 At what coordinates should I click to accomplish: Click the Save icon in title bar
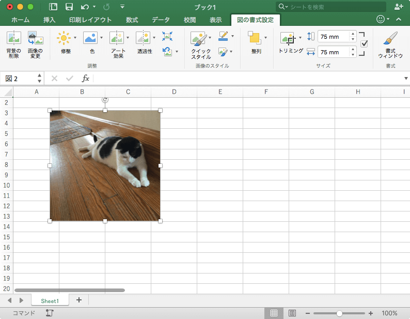[69, 7]
